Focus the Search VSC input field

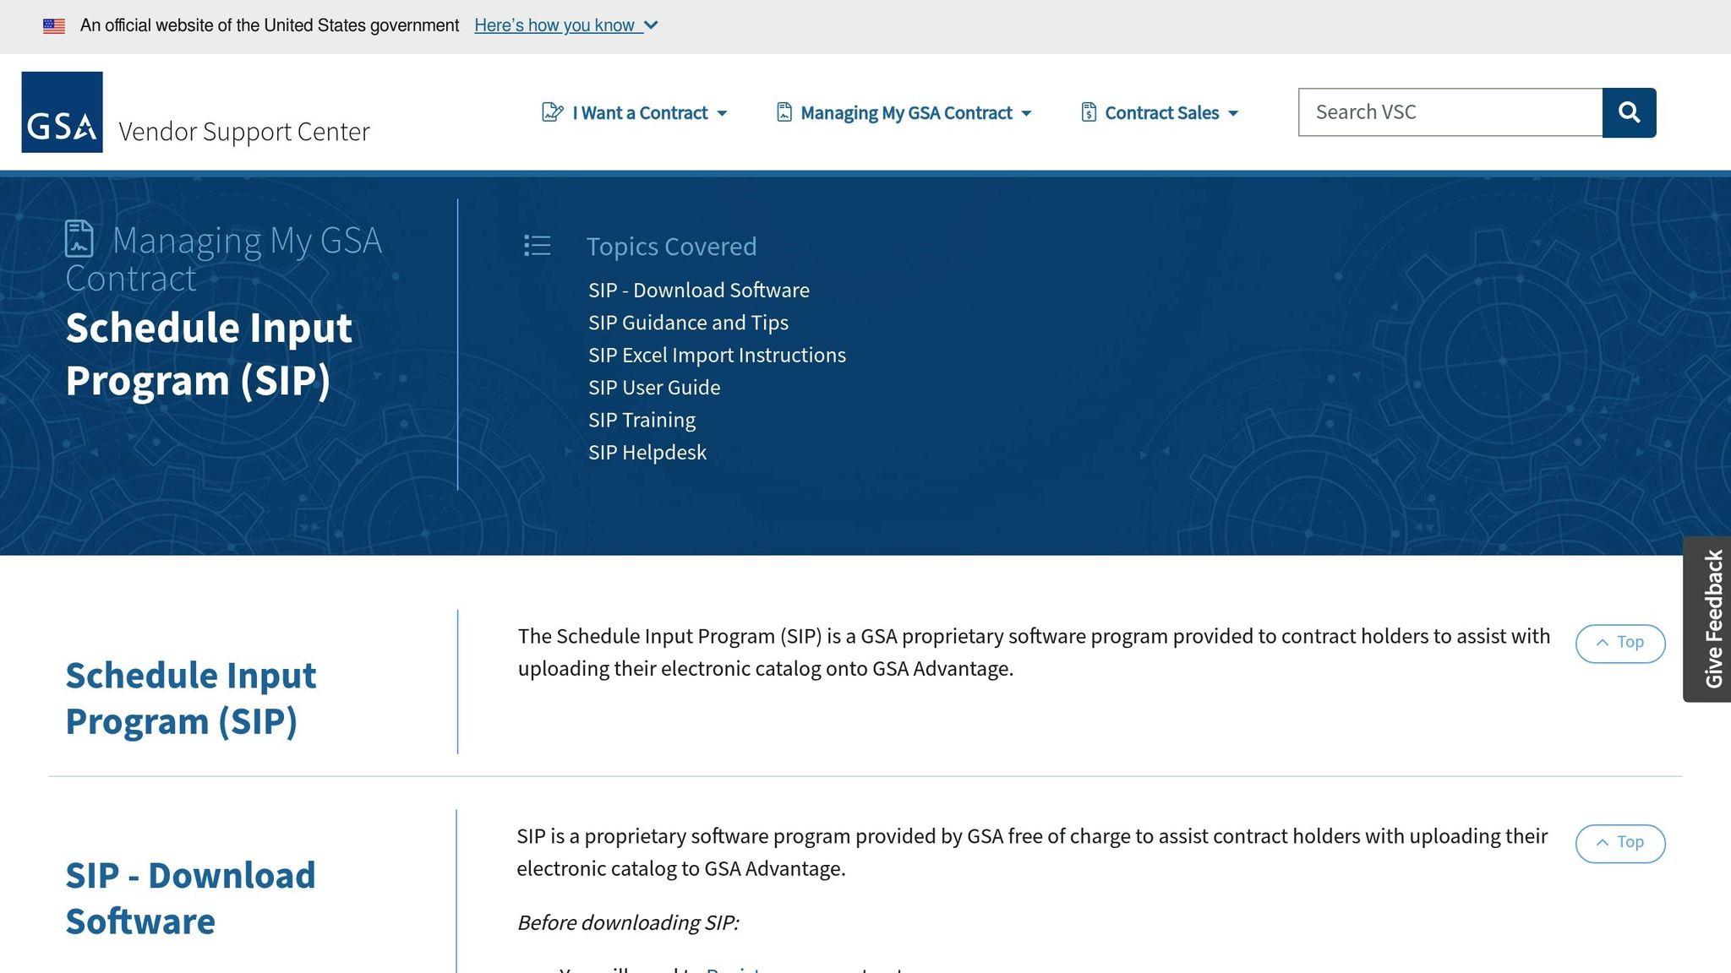pos(1450,112)
